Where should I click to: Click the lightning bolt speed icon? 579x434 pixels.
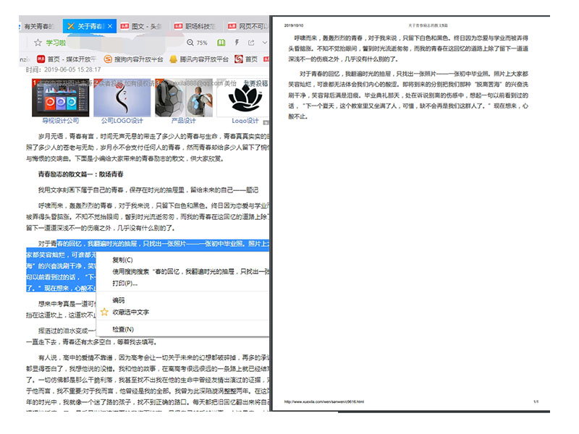237,42
